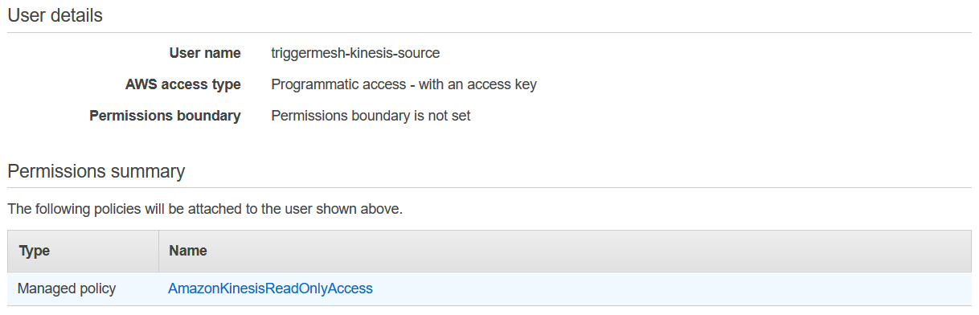Viewport: 979px width, 315px height.
Task: Select the highlighted policy row's empty area
Action: [x=667, y=288]
